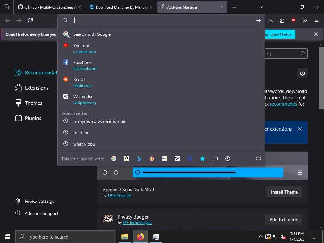Select Wikipedia suggestion wikipedia.org
The image size is (324, 243).
click(x=161, y=99)
